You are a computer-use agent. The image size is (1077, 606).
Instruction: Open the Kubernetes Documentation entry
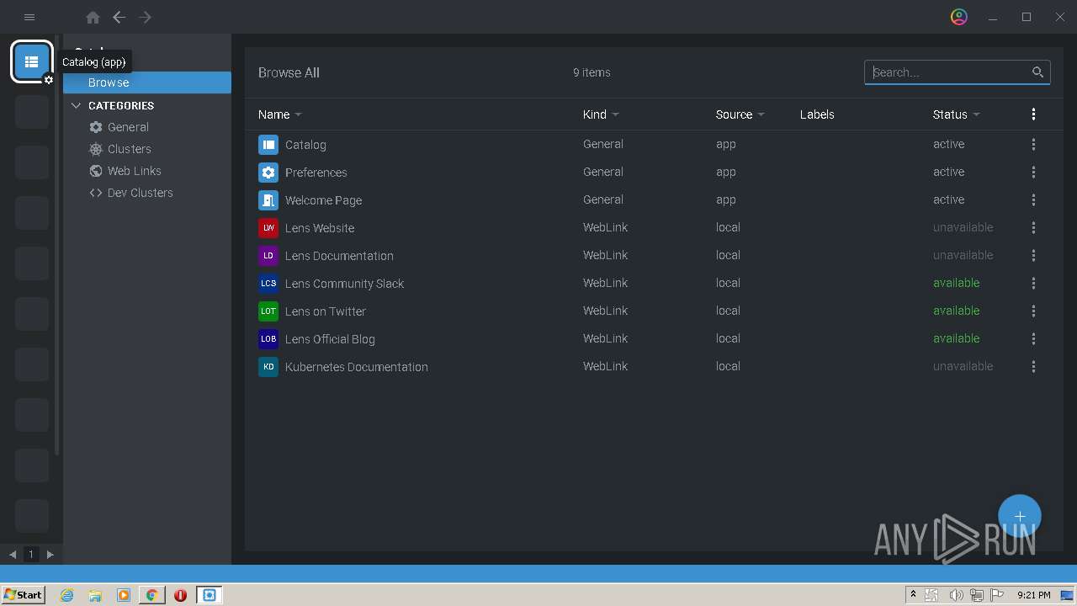[356, 367]
